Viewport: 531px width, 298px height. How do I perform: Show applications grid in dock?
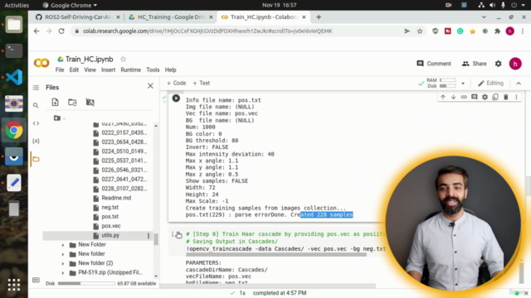click(14, 285)
